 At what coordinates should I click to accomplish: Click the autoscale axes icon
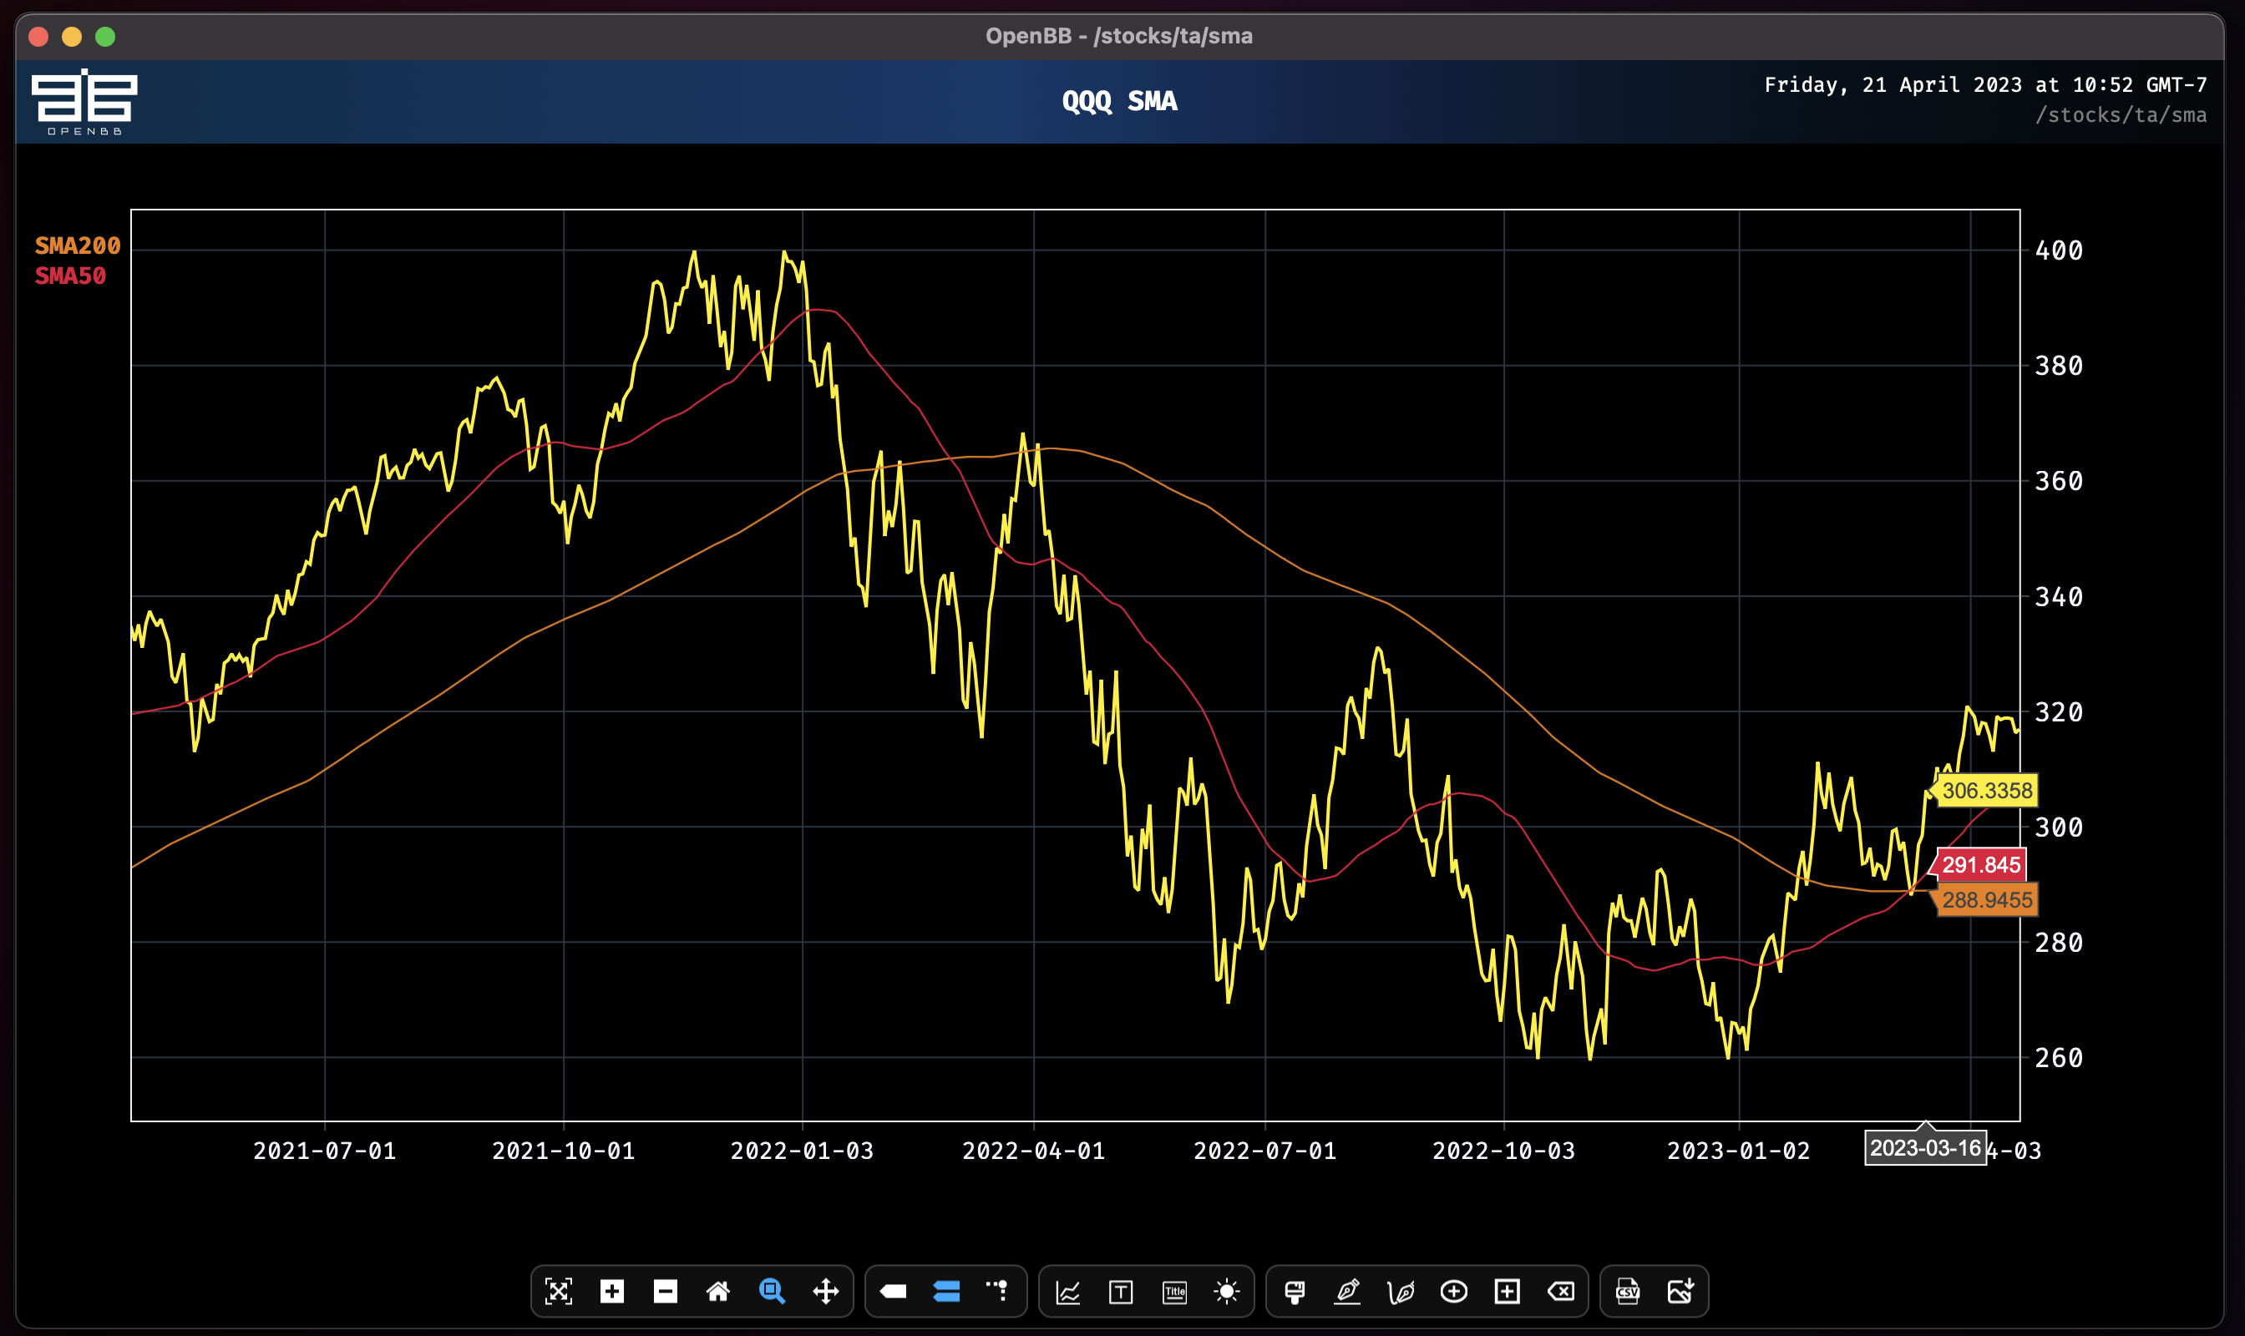558,1292
